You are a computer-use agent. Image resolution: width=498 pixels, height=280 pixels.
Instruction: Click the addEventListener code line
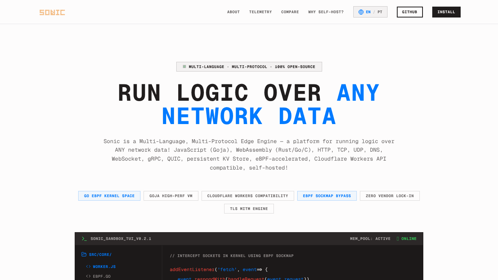point(219,269)
